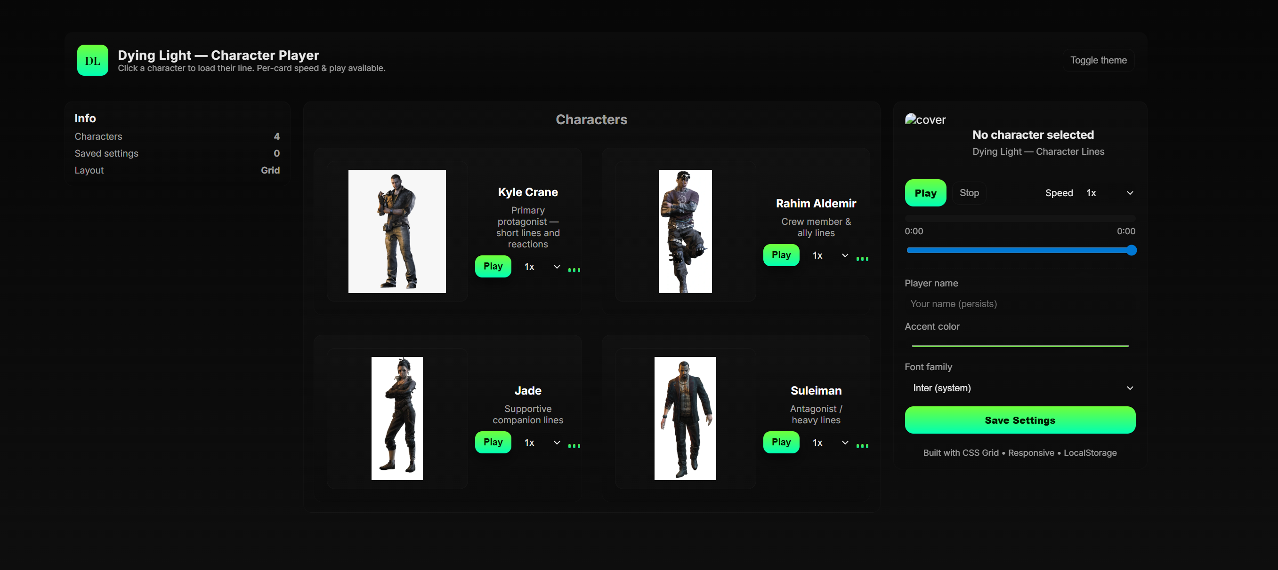Expand the Font family dropdown

click(x=1020, y=388)
